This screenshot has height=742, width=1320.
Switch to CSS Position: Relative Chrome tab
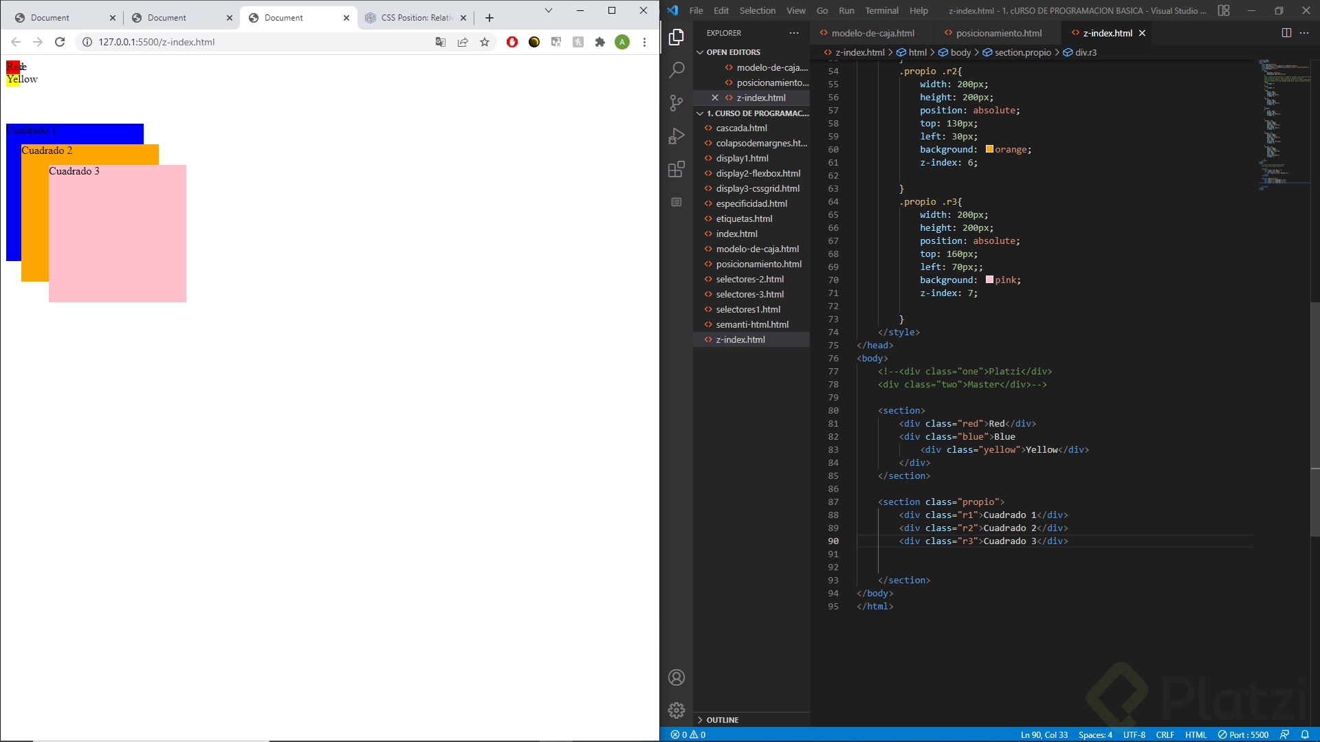pyautogui.click(x=417, y=18)
